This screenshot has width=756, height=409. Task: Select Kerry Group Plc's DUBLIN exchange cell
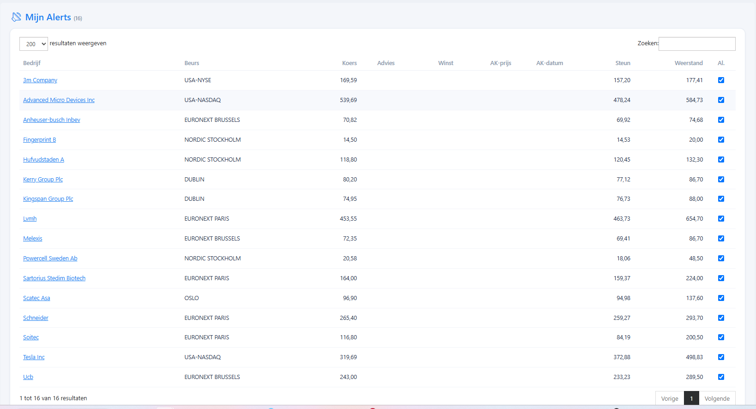194,180
